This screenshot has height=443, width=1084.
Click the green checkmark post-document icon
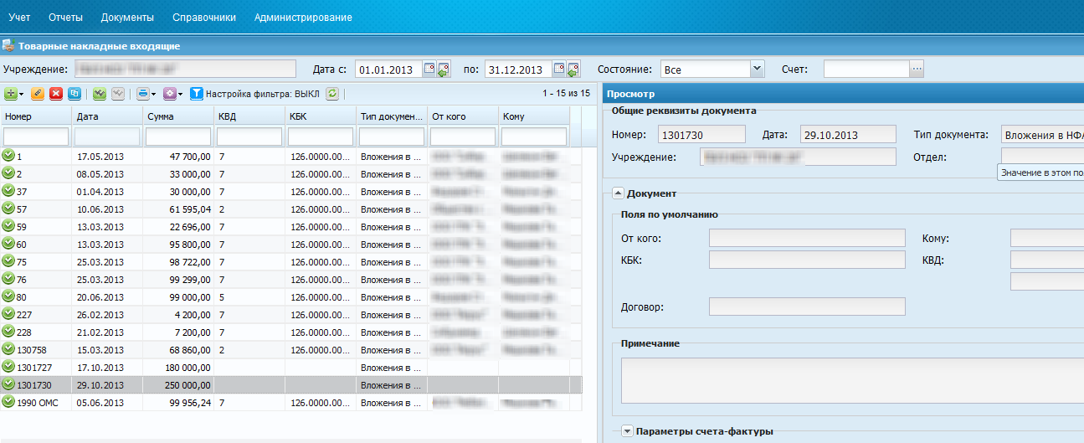pyautogui.click(x=100, y=94)
